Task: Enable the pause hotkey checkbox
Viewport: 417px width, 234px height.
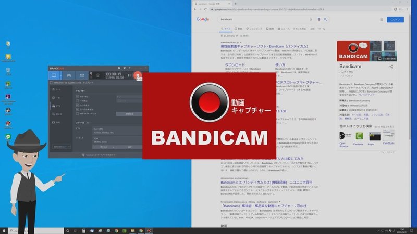Action: [x=77, y=101]
